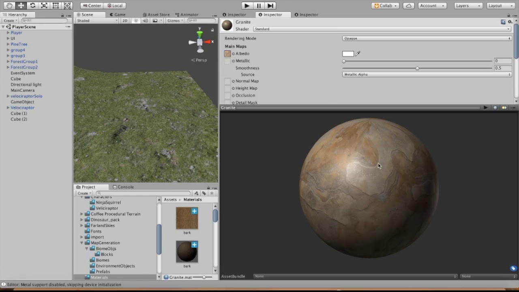This screenshot has height=292, width=519.
Task: Open the Collab menu button
Action: 385,6
